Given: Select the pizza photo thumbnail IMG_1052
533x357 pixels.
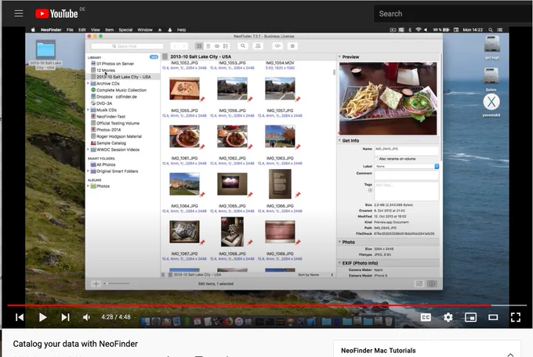Looking at the screenshot, I should tap(184, 88).
